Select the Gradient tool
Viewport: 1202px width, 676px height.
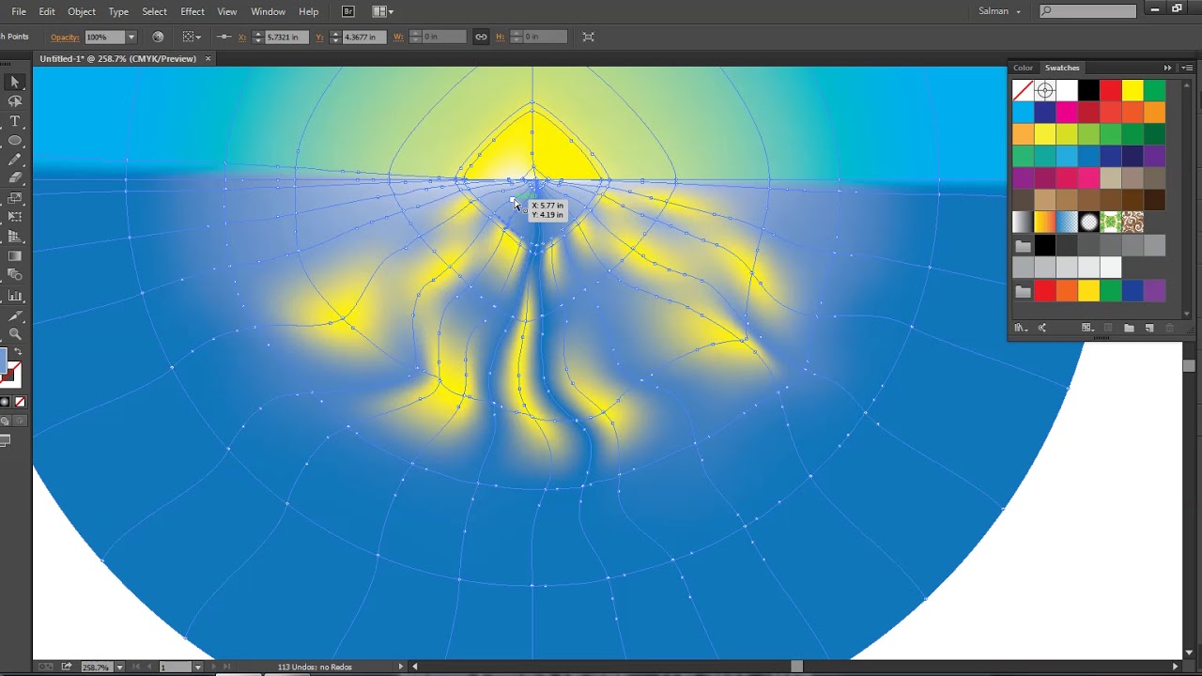coord(14,255)
